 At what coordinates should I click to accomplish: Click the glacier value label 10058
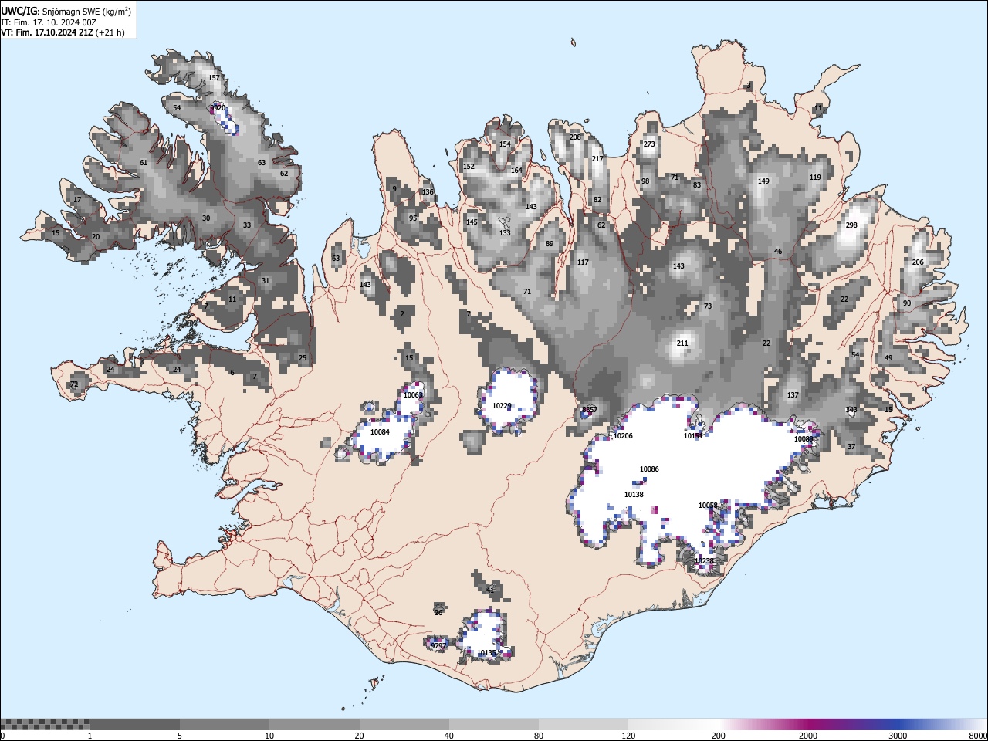click(708, 506)
